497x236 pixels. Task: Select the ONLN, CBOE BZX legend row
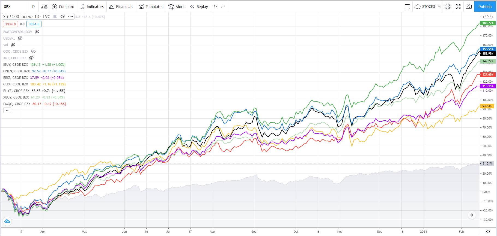(x=34, y=71)
